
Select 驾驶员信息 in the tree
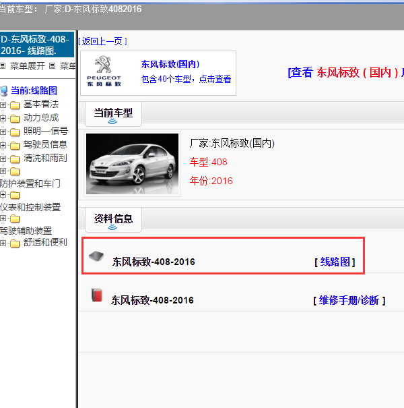click(46, 144)
